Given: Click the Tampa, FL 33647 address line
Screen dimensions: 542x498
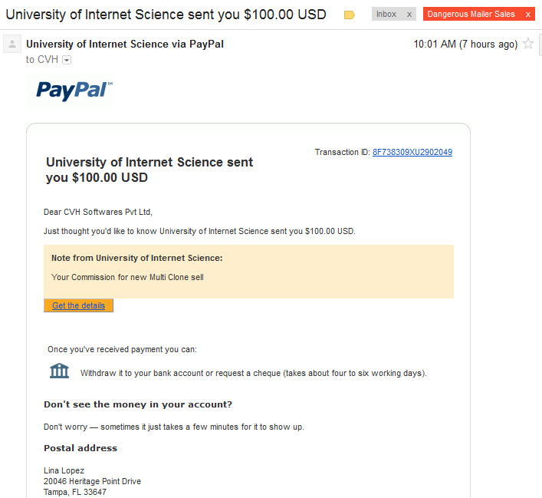Looking at the screenshot, I should (75, 492).
